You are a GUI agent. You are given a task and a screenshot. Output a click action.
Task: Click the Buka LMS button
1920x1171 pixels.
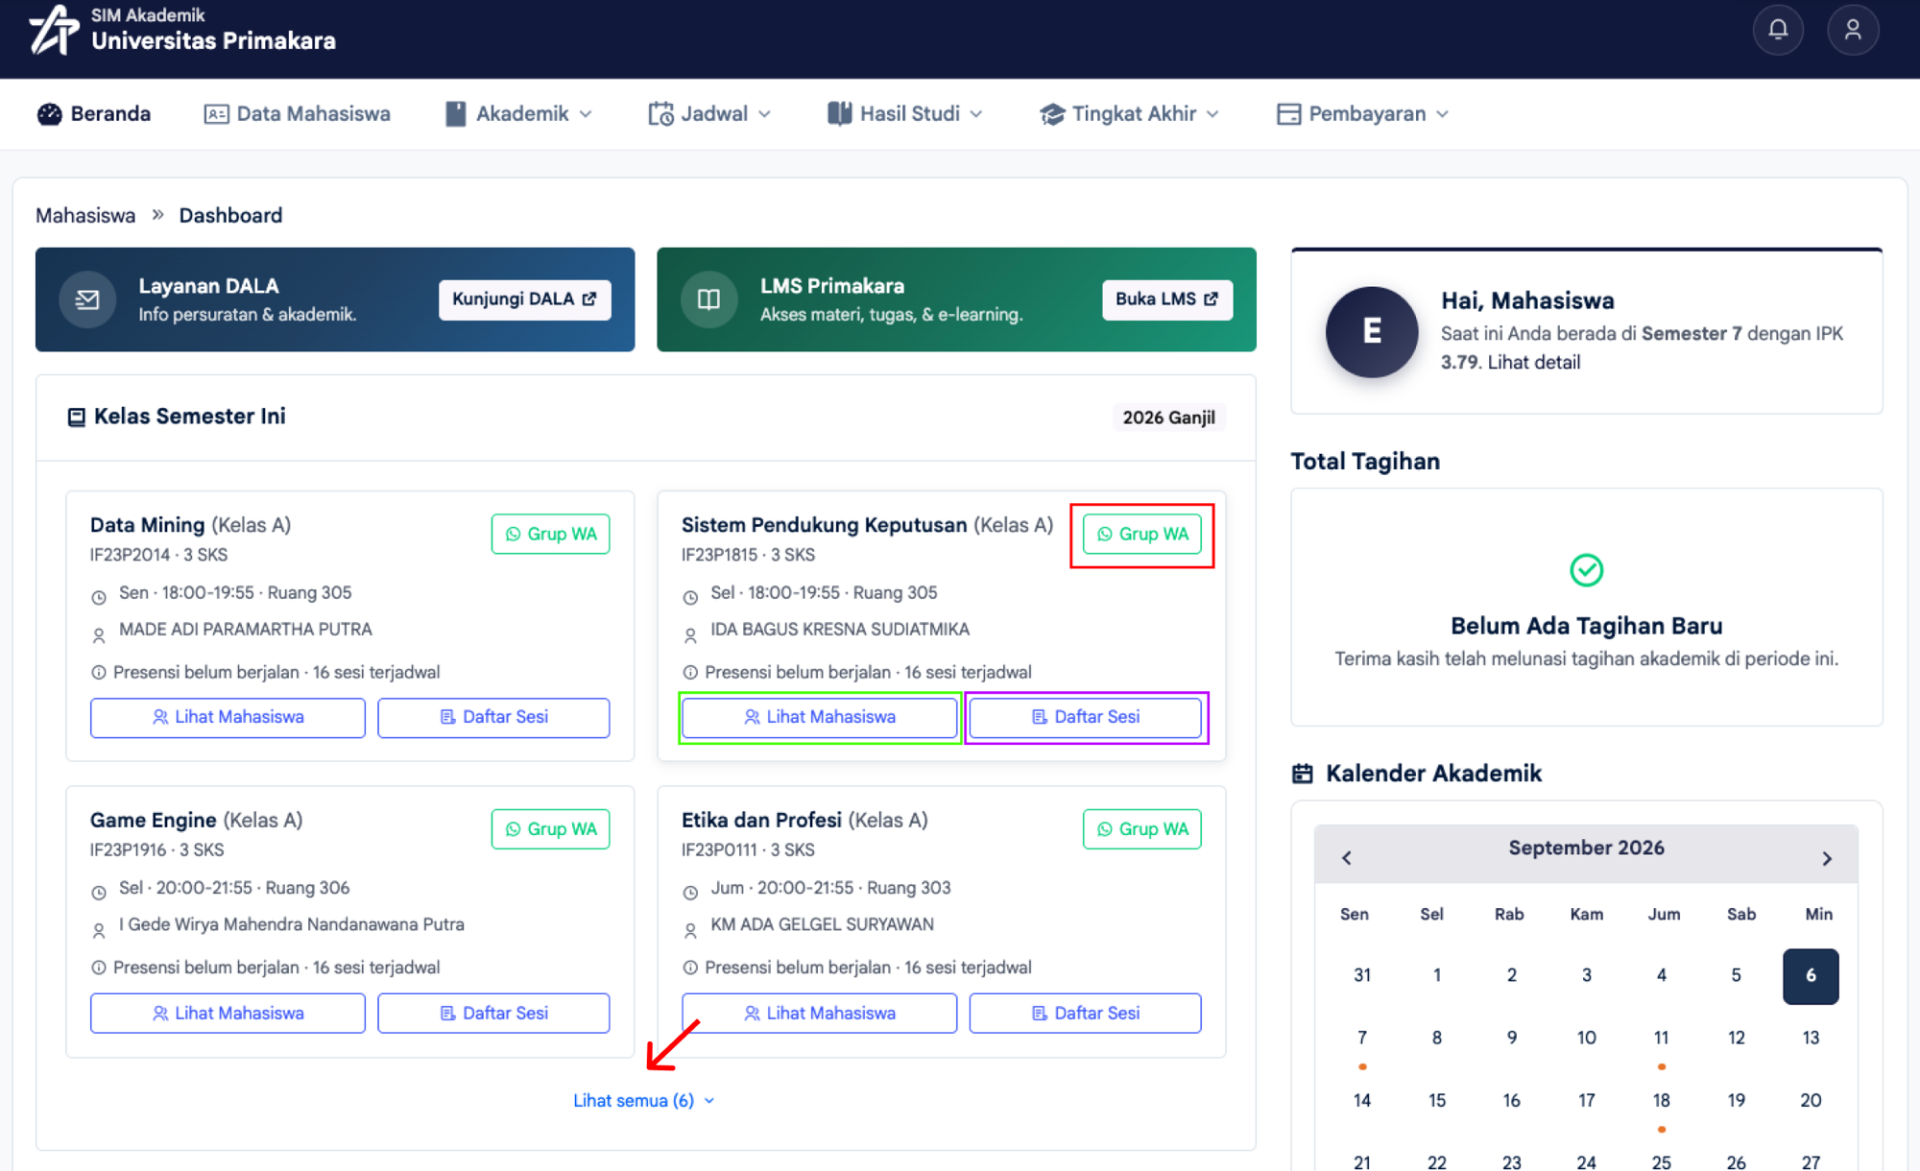[1167, 299]
